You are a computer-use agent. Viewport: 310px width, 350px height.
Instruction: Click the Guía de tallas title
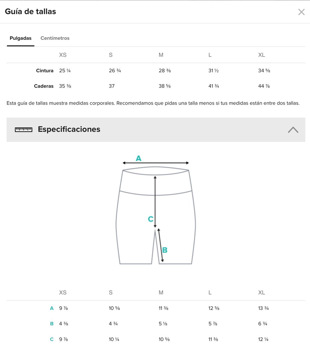coord(30,12)
